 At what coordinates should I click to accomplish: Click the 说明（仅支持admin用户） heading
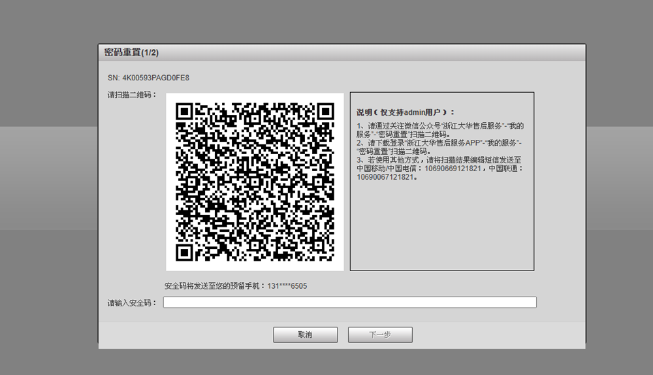(406, 112)
